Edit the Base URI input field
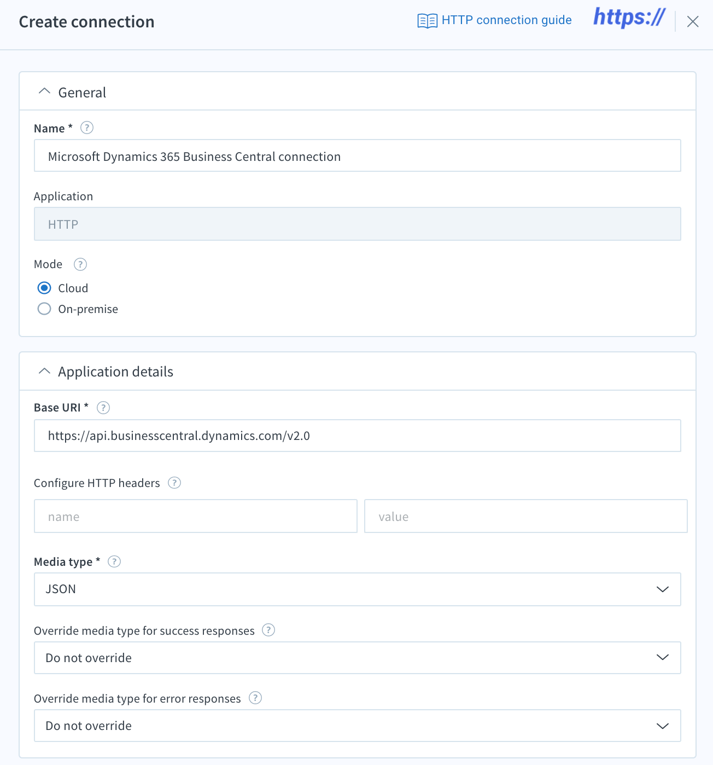Screen dimensions: 713x765 click(x=358, y=436)
